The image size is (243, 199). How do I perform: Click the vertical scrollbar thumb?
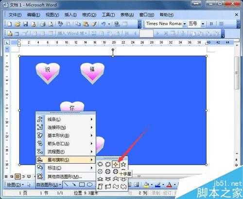point(237,73)
